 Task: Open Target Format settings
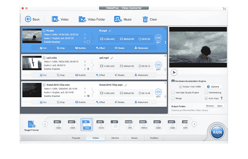(x=31, y=126)
